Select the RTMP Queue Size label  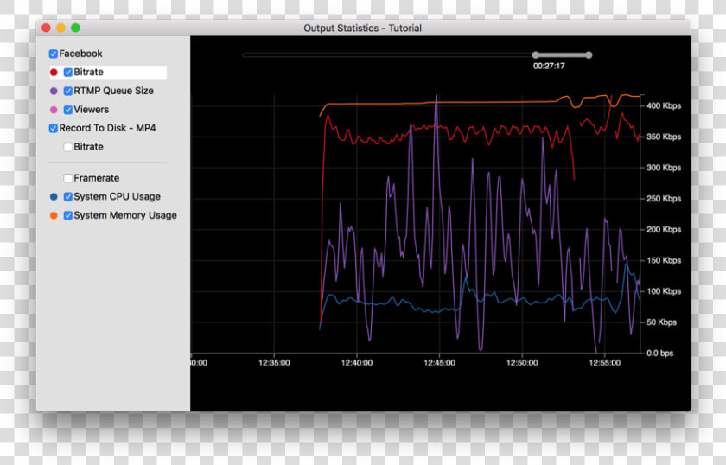pyautogui.click(x=113, y=91)
